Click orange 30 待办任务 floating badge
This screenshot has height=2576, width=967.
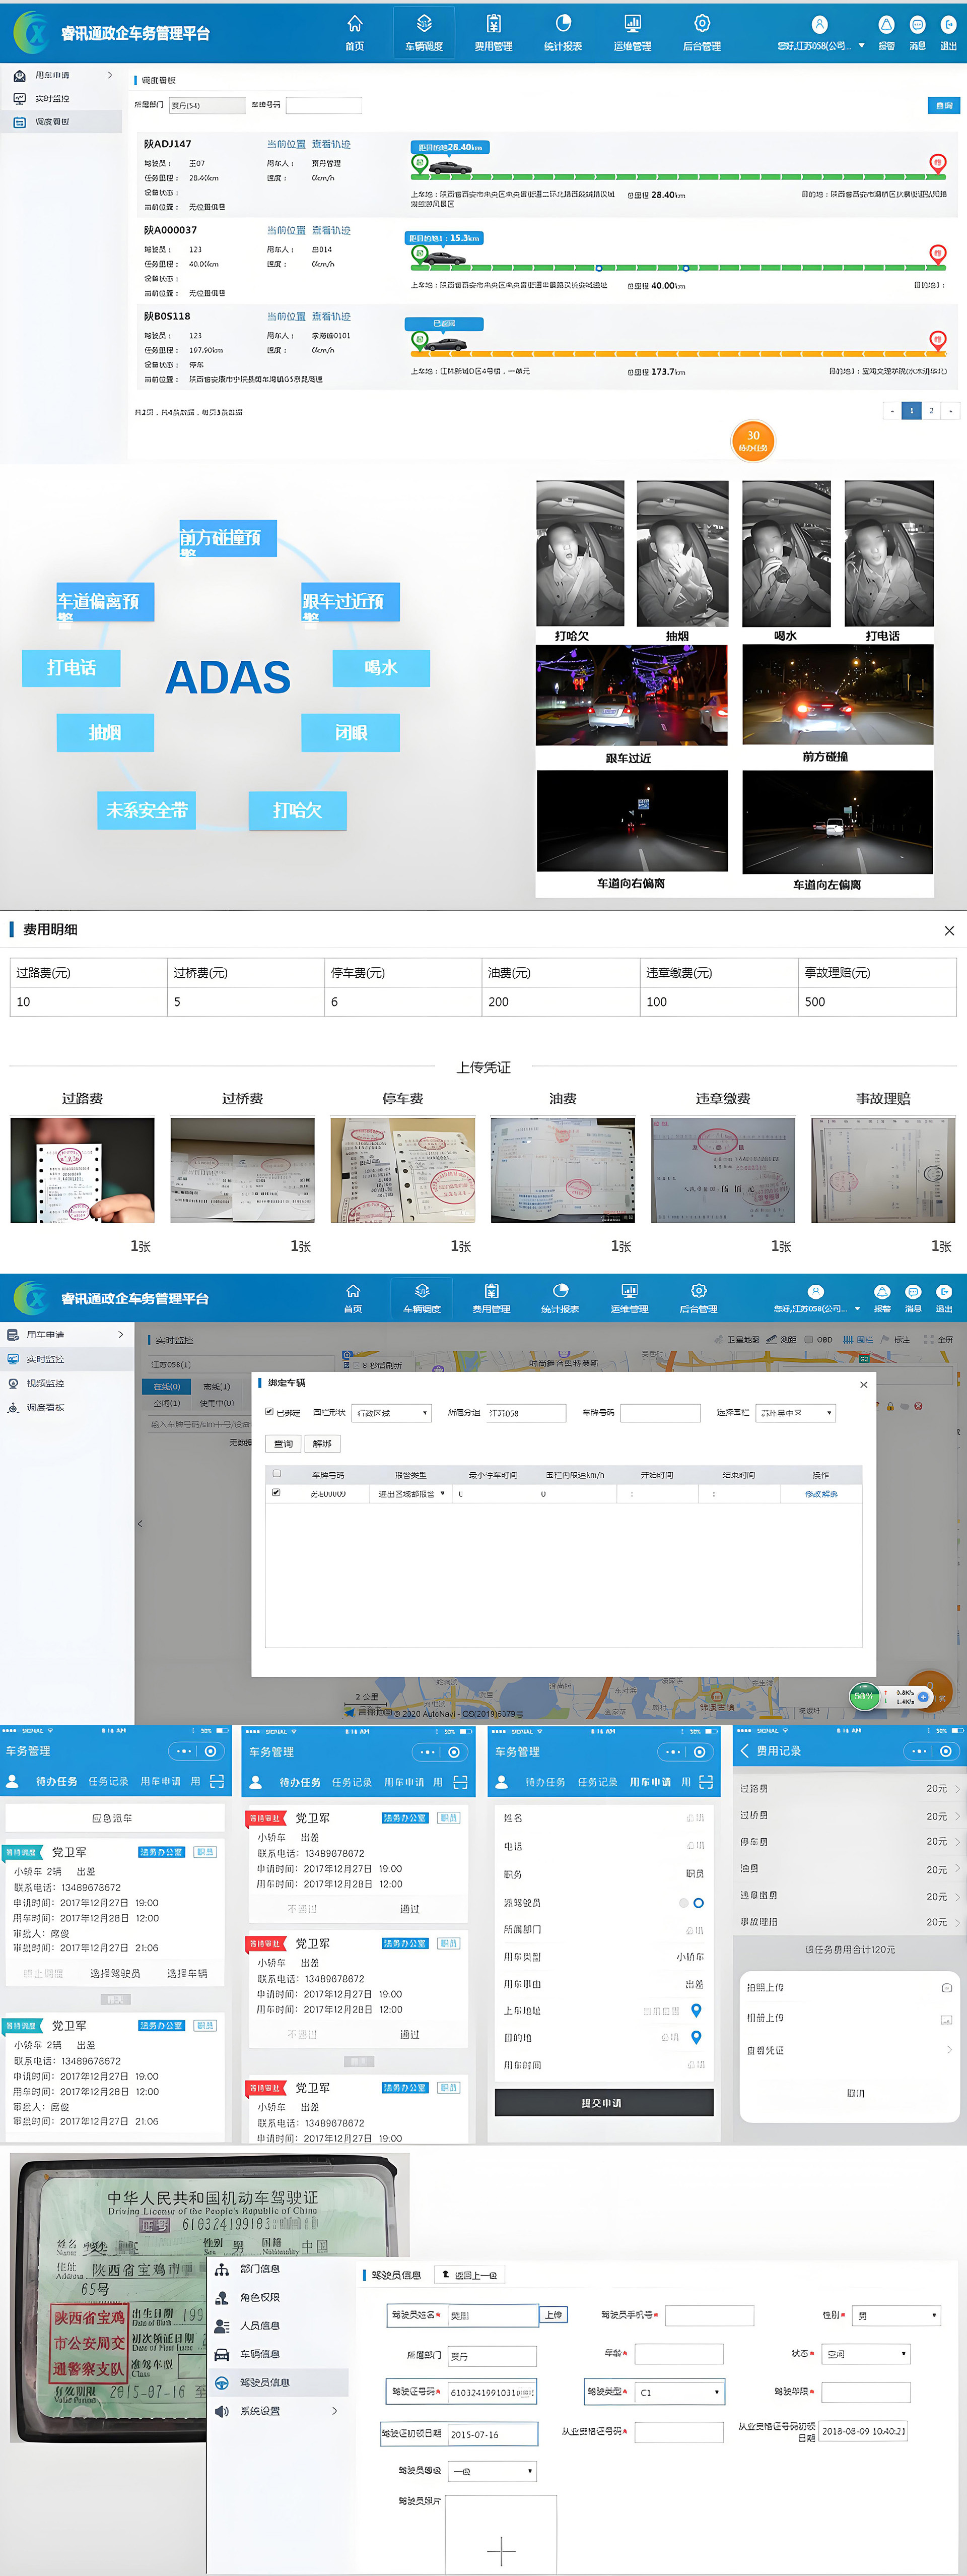(x=753, y=440)
